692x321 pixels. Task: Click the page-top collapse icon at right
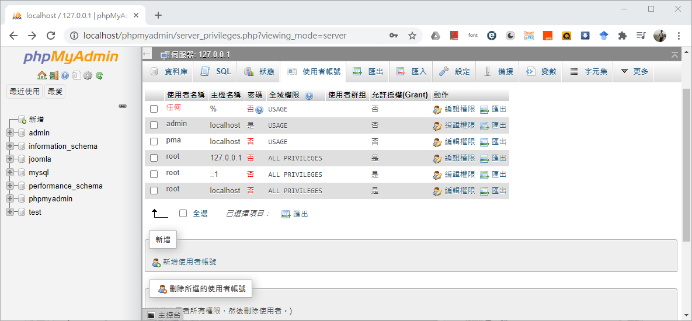click(x=675, y=55)
